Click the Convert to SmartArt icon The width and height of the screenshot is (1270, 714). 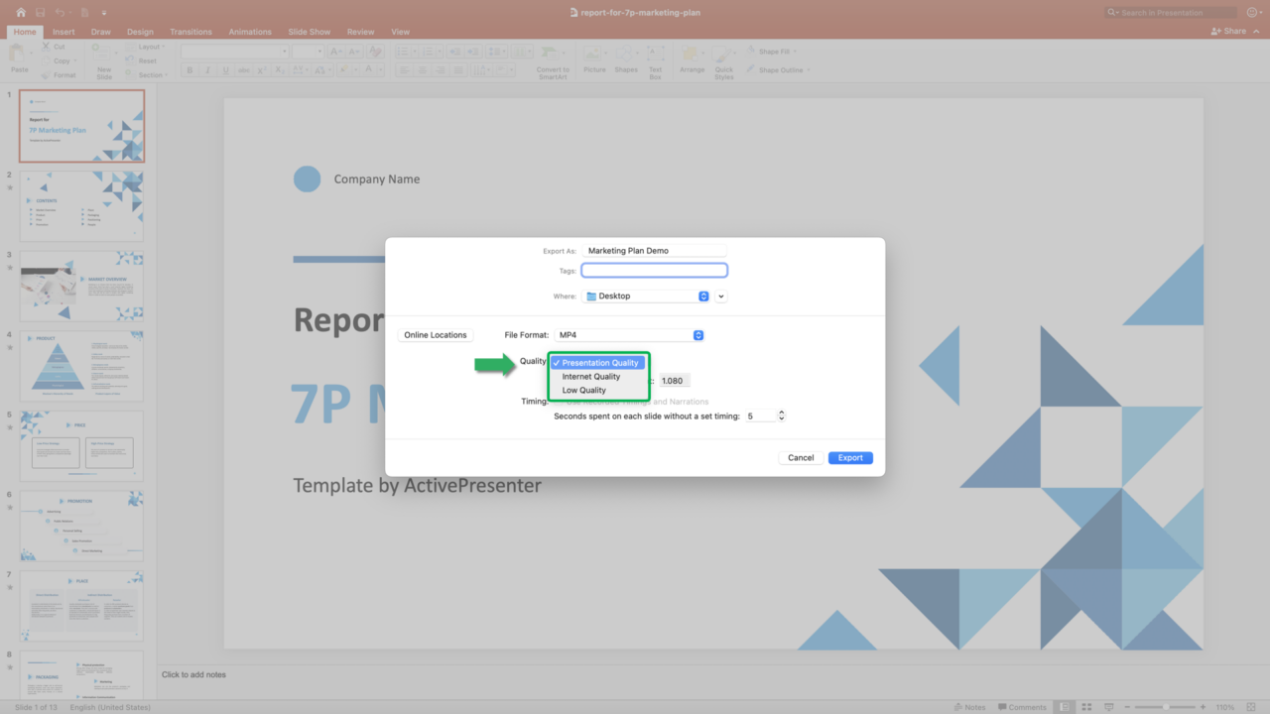550,57
